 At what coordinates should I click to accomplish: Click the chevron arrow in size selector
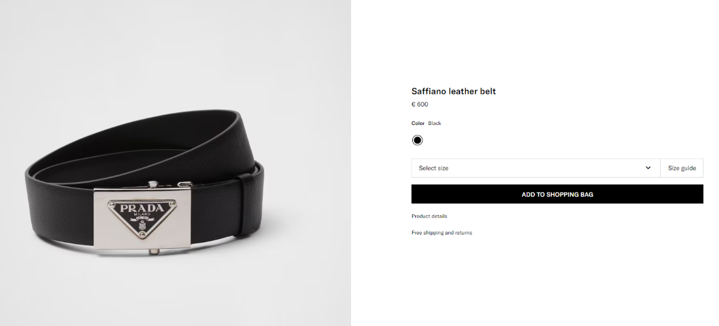(x=648, y=168)
